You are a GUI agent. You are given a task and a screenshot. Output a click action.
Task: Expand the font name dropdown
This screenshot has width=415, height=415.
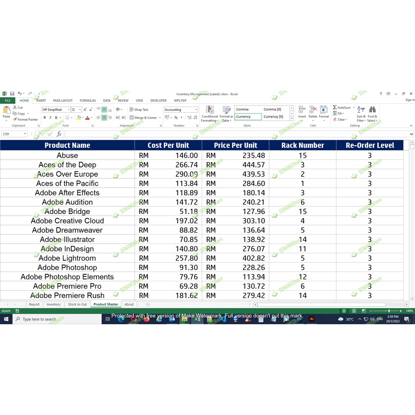tap(68, 109)
